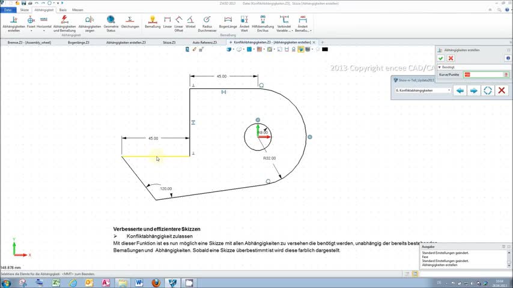Expand the Fixiert dropdown arrow
The width and height of the screenshot is (513, 288).
31,31
